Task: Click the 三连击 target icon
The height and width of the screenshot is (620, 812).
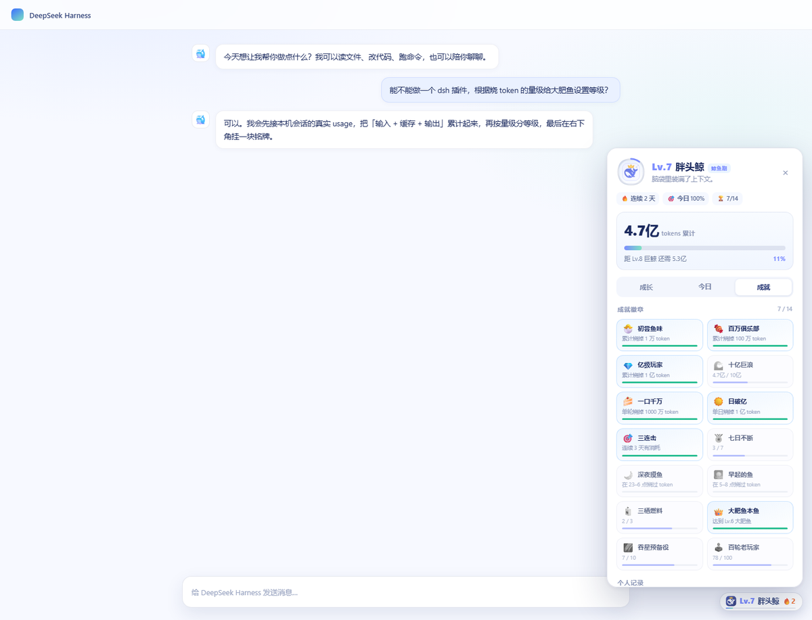Action: 628,438
